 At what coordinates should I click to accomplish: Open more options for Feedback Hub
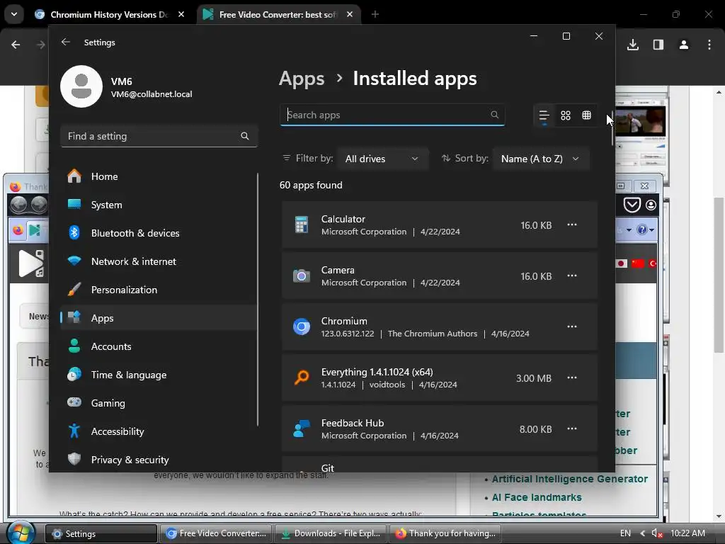pyautogui.click(x=572, y=429)
